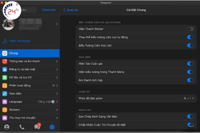Go back with Quay lại
Viewport: 200px width, 133px height.
(72, 10)
